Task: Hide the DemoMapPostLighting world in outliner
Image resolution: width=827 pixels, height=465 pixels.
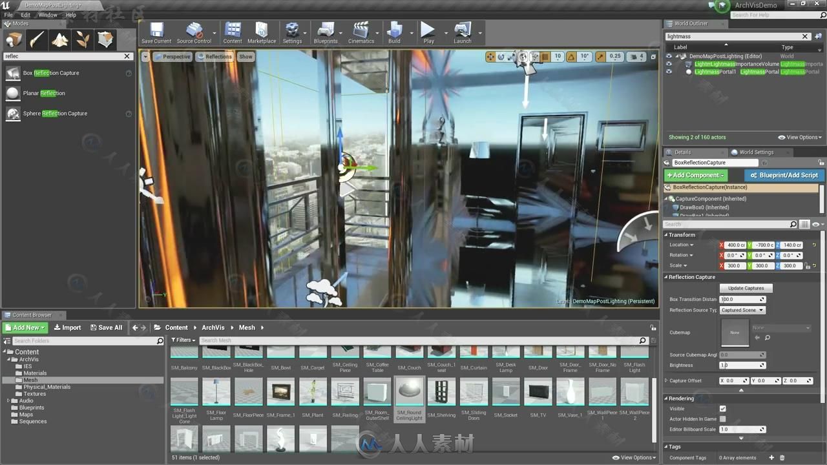Action: click(x=669, y=56)
